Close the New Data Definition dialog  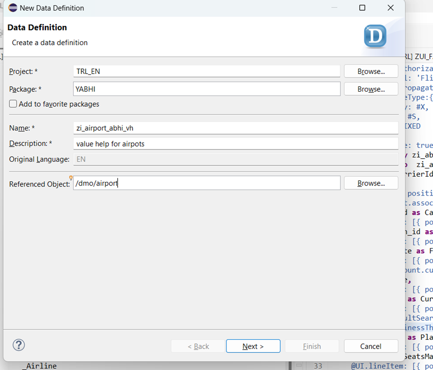[390, 8]
